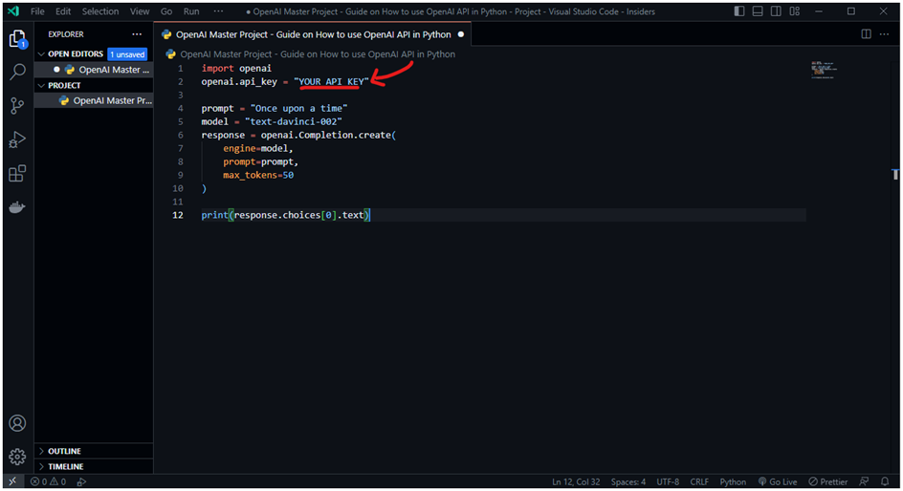Viewport: 903px width, 491px height.
Task: Open the editor More Actions ellipsis
Action: [x=884, y=34]
